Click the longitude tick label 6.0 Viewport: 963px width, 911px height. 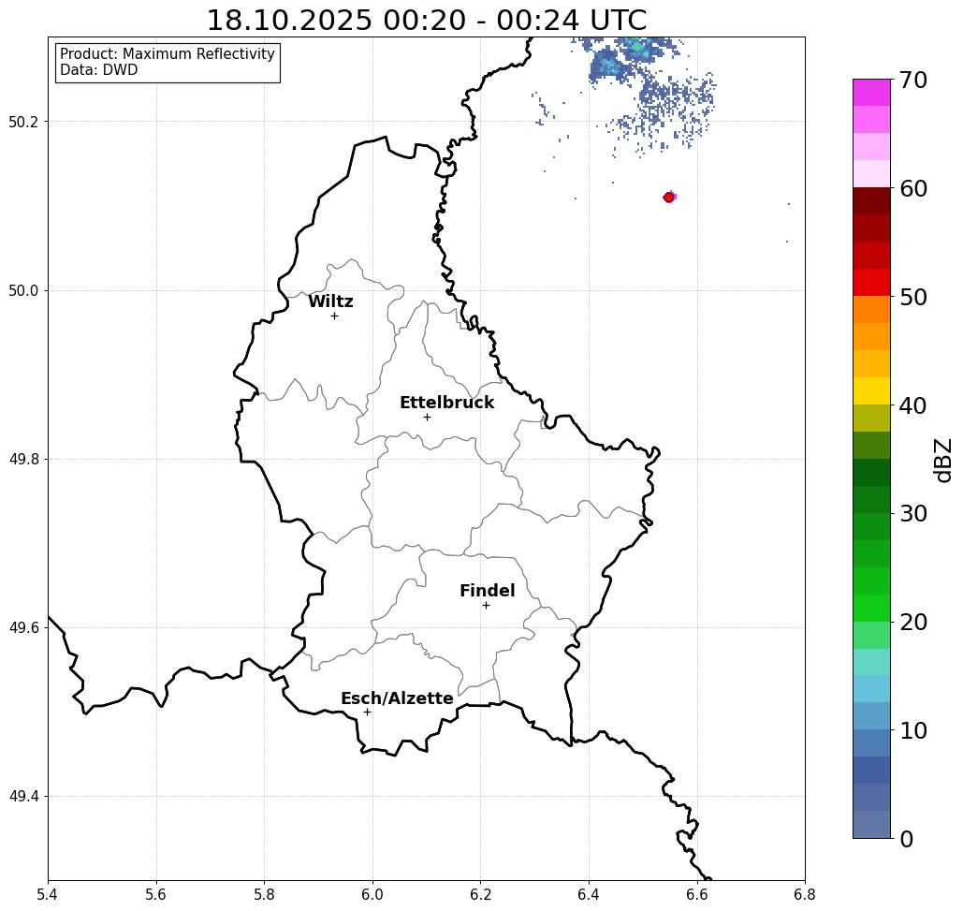372,895
